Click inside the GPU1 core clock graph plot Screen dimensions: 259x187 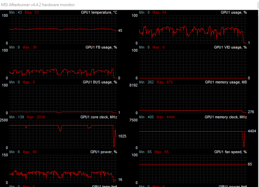(x=63, y=134)
